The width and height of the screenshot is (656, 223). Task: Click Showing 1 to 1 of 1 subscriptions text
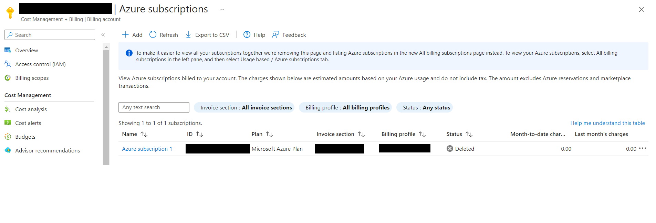click(x=160, y=123)
